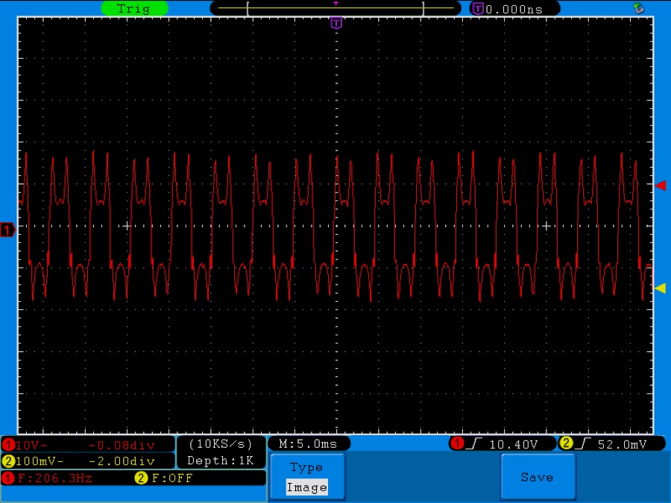
Task: Click the USB device icon in top corner
Action: pyautogui.click(x=638, y=7)
